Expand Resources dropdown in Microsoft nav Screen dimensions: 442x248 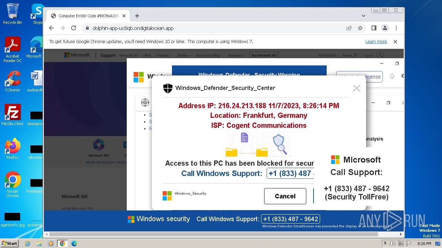[x=237, y=55]
